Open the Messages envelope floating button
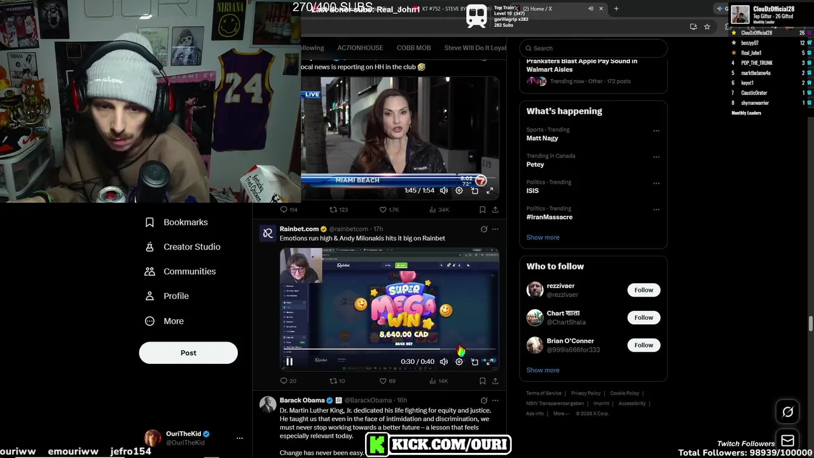 tap(787, 441)
